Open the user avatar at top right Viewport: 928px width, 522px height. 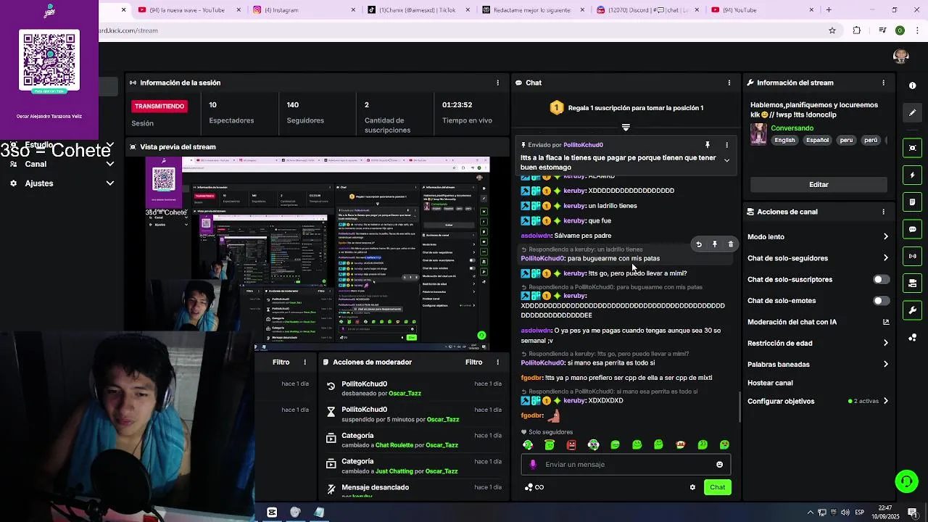901,57
